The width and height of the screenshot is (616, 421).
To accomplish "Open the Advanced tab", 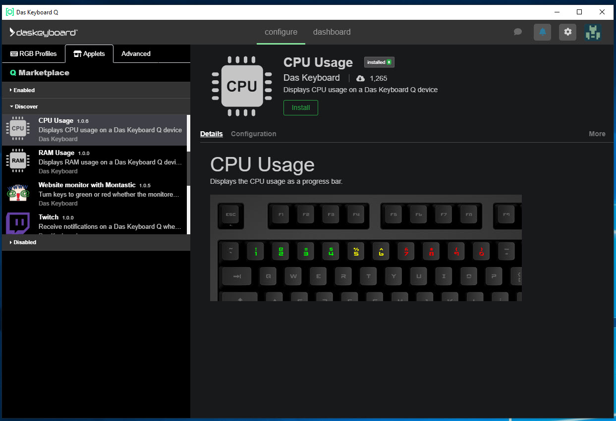I will pos(136,53).
